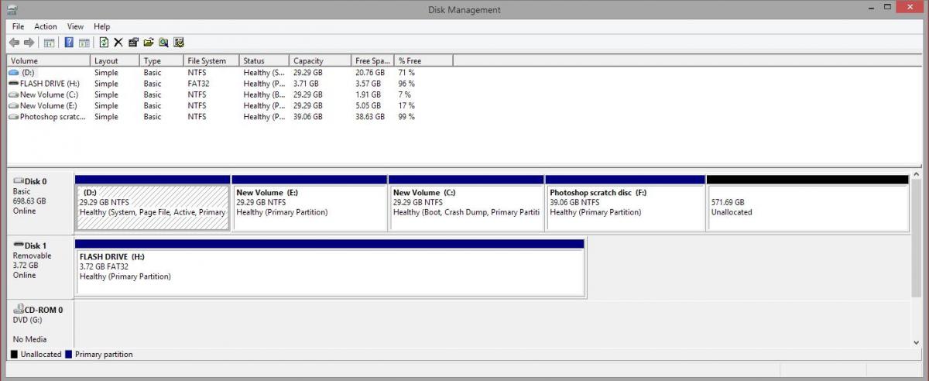
Task: Select the 571.69 GB Unallocated block
Action: tap(807, 203)
